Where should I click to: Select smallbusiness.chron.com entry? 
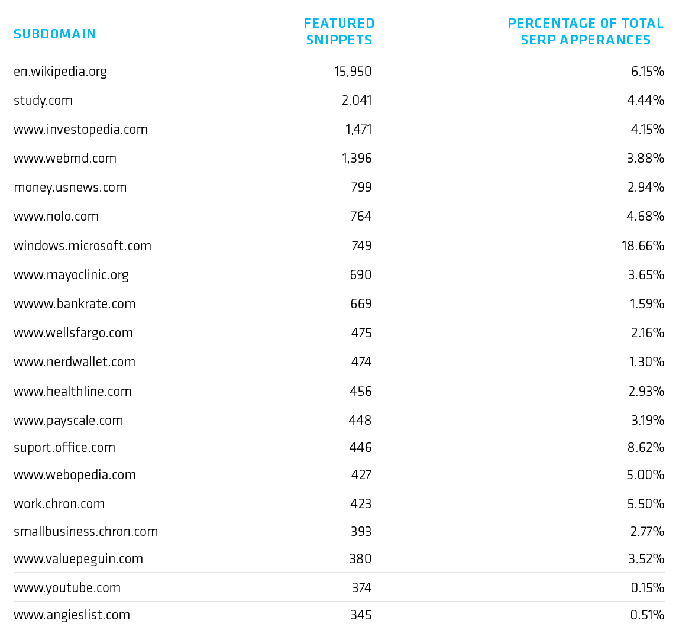tap(86, 532)
